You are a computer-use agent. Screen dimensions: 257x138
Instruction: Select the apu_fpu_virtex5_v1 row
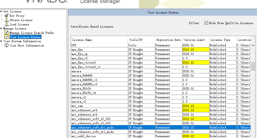161,67
